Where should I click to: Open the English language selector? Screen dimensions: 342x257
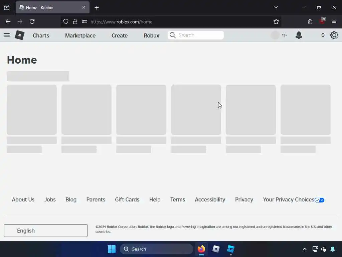[45, 231]
